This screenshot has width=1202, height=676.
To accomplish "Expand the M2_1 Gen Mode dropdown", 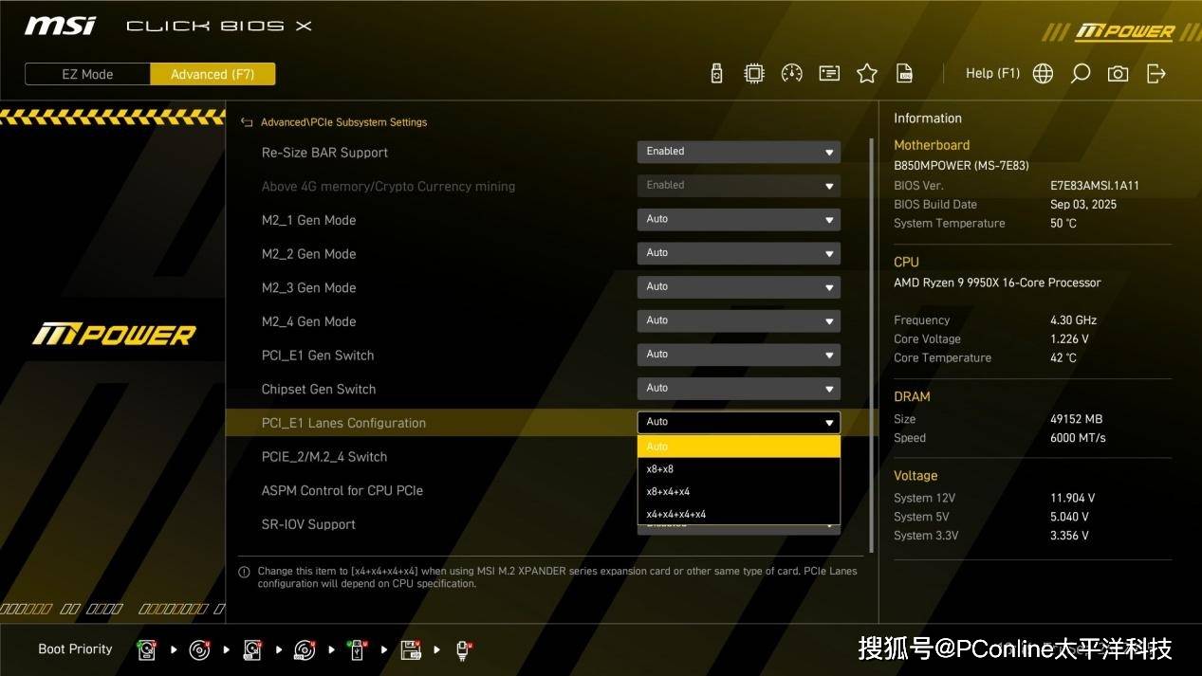I will (738, 220).
